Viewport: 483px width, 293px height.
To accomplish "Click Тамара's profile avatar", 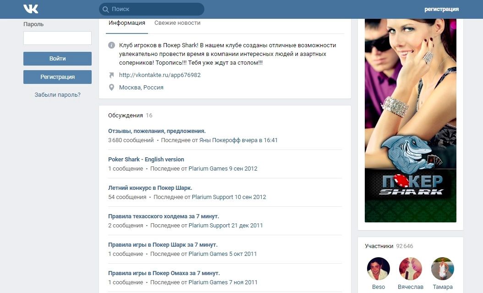I will point(442,269).
